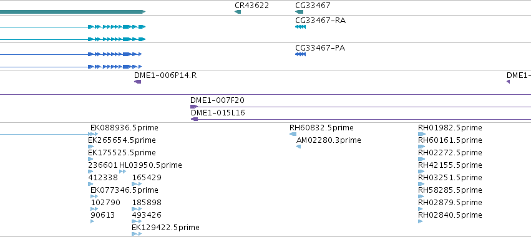Click the CR43622 gene arrow glyph
The width and height of the screenshot is (531, 237).
tap(238, 12)
